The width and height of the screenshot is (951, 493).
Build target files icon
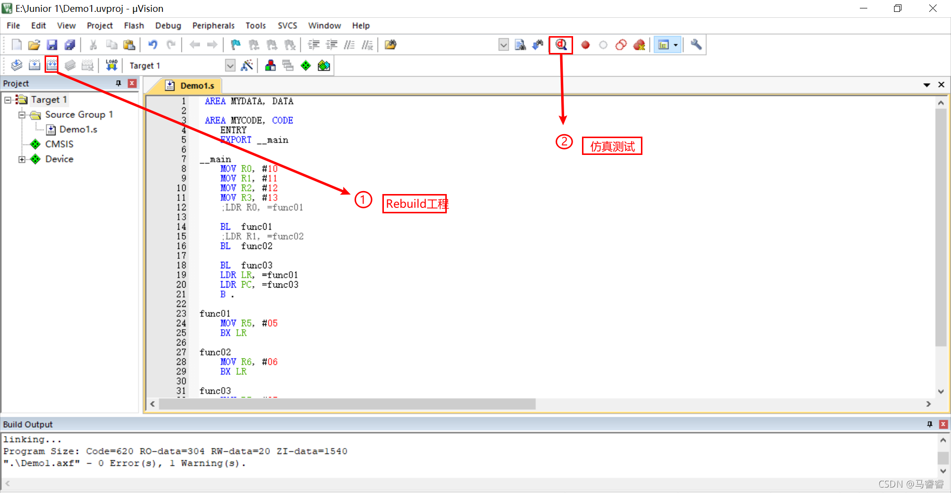coord(34,65)
